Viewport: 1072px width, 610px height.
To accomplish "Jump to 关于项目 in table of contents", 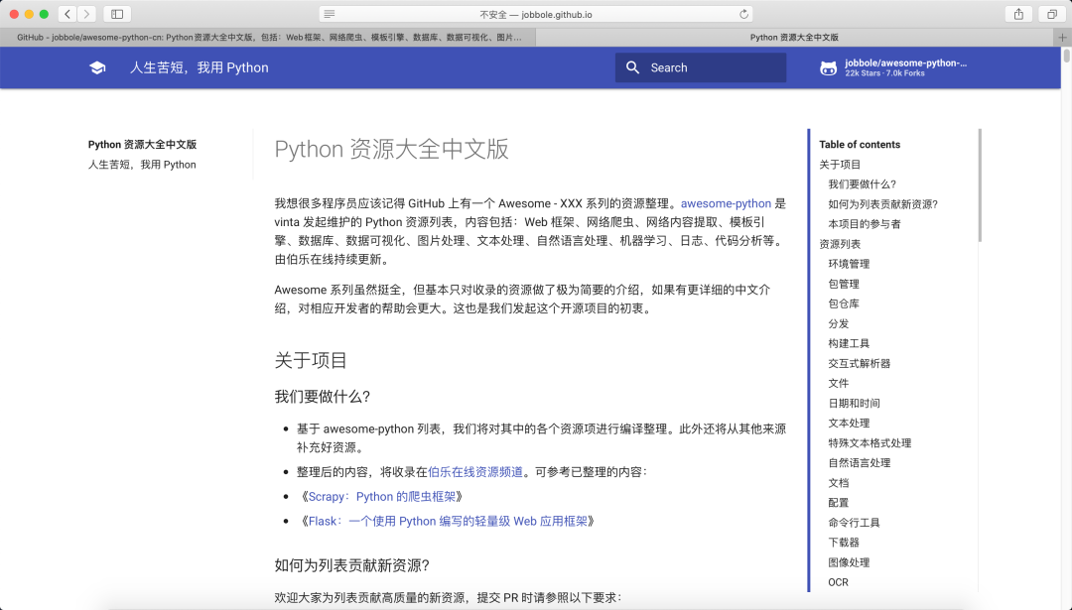I will point(840,165).
